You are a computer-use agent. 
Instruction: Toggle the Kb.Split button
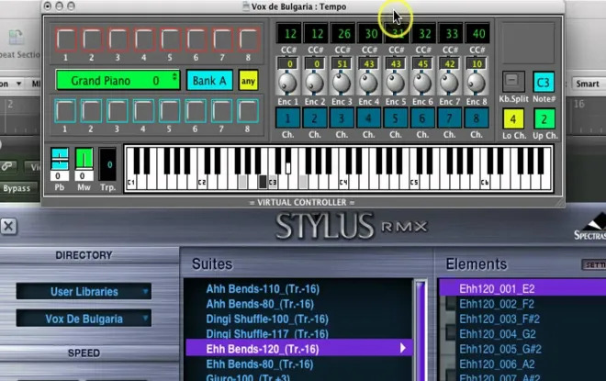[513, 81]
